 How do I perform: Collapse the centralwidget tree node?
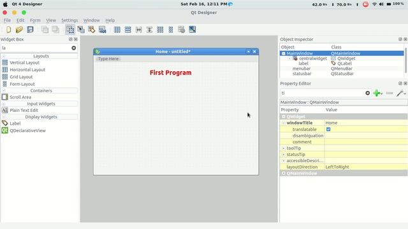(289, 59)
